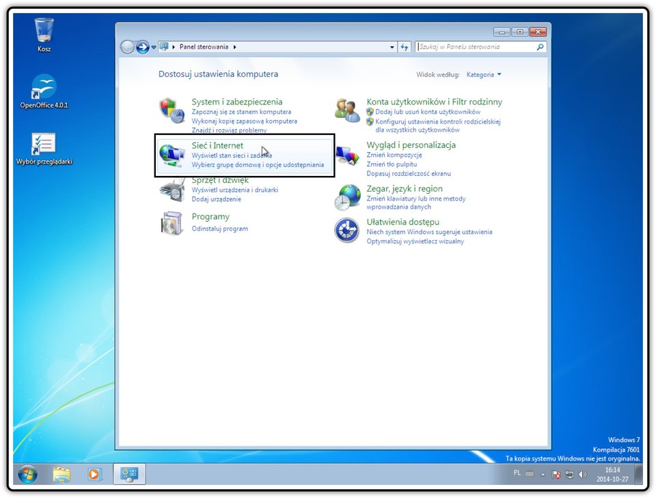
Task: Open Wygląd i personalizacja category
Action: click(411, 145)
